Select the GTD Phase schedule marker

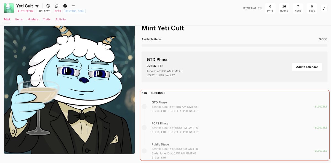144,107
